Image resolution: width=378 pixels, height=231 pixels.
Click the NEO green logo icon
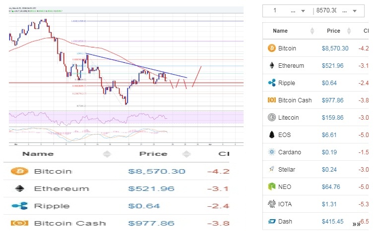[271, 187]
